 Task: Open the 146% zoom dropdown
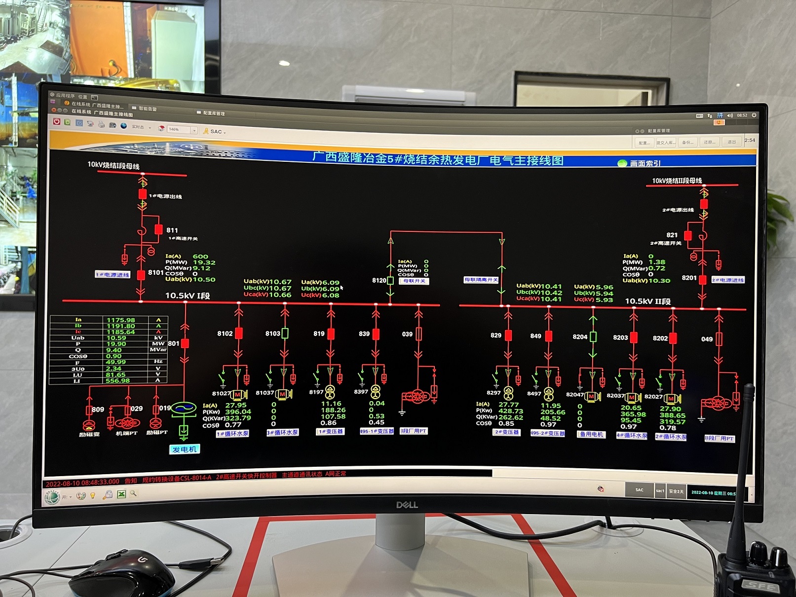(x=194, y=130)
